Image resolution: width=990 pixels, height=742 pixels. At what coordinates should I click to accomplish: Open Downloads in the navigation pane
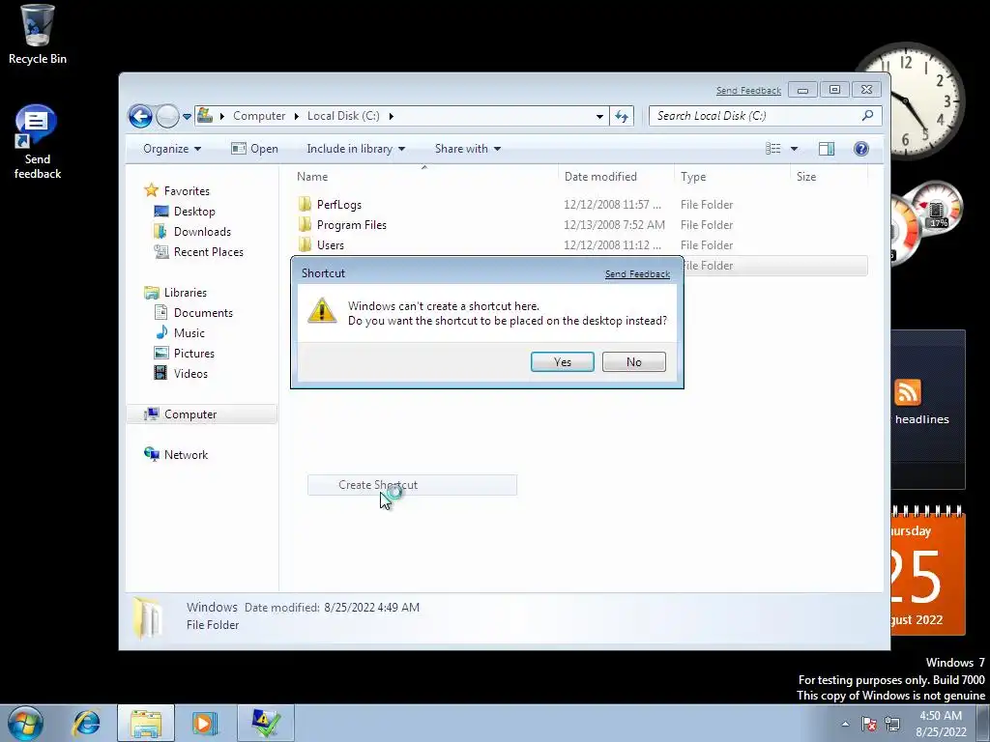click(x=202, y=232)
